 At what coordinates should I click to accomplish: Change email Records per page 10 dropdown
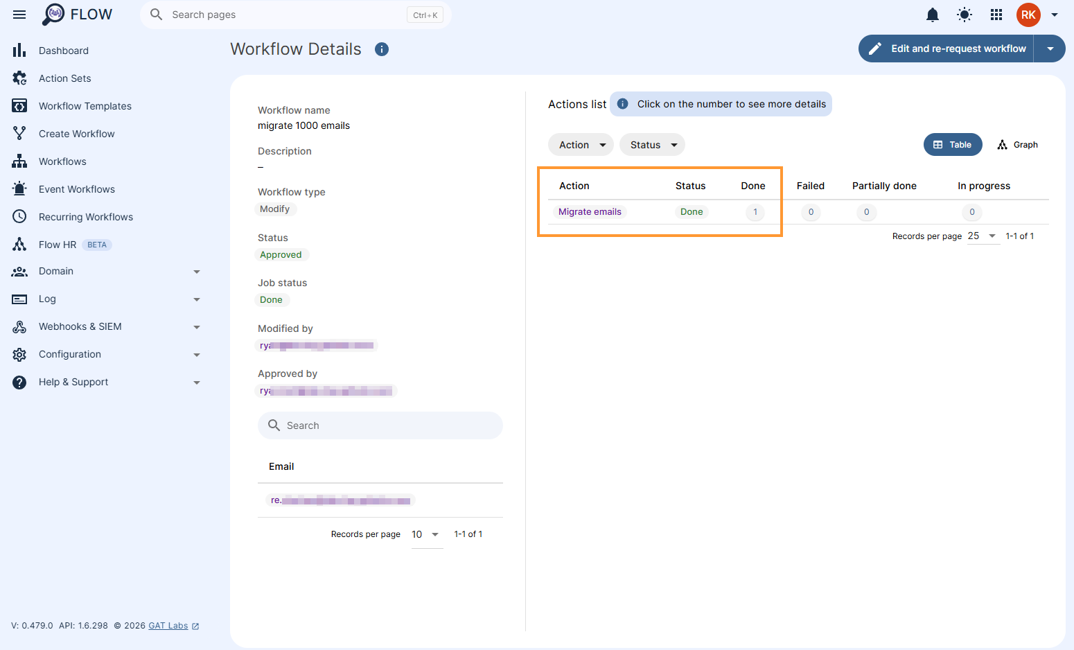[x=427, y=534]
